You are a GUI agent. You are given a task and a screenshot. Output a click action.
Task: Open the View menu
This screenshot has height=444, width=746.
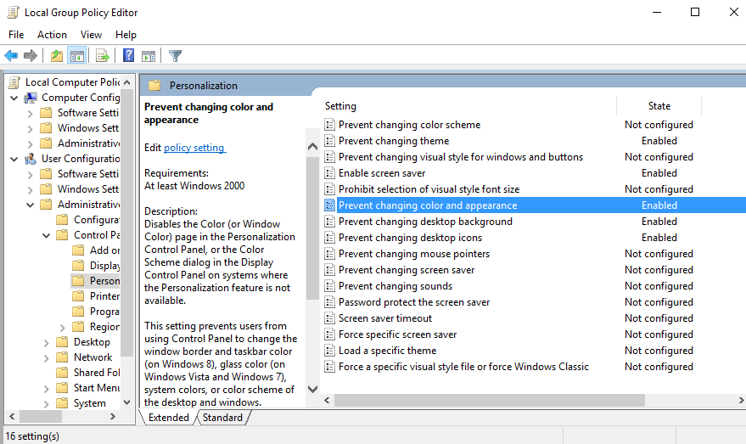91,35
